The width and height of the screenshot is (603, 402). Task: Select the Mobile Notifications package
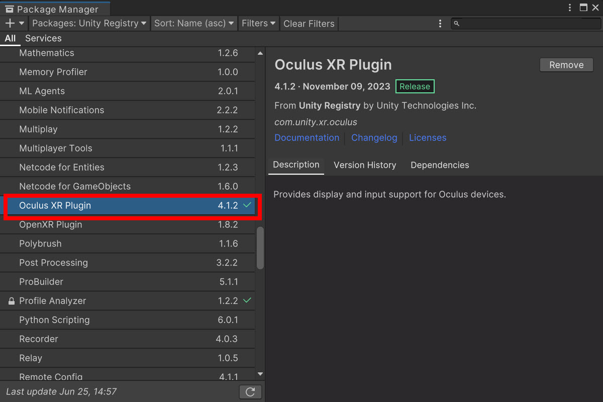(x=128, y=110)
